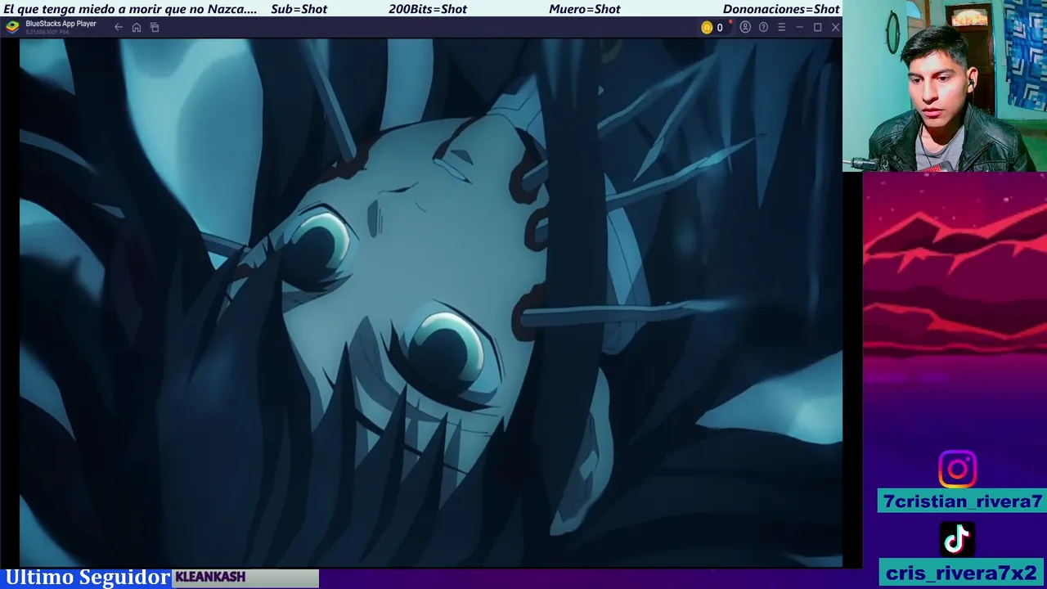Click the '200Bits=Shot' banner text
This screenshot has height=589, width=1047.
[428, 9]
